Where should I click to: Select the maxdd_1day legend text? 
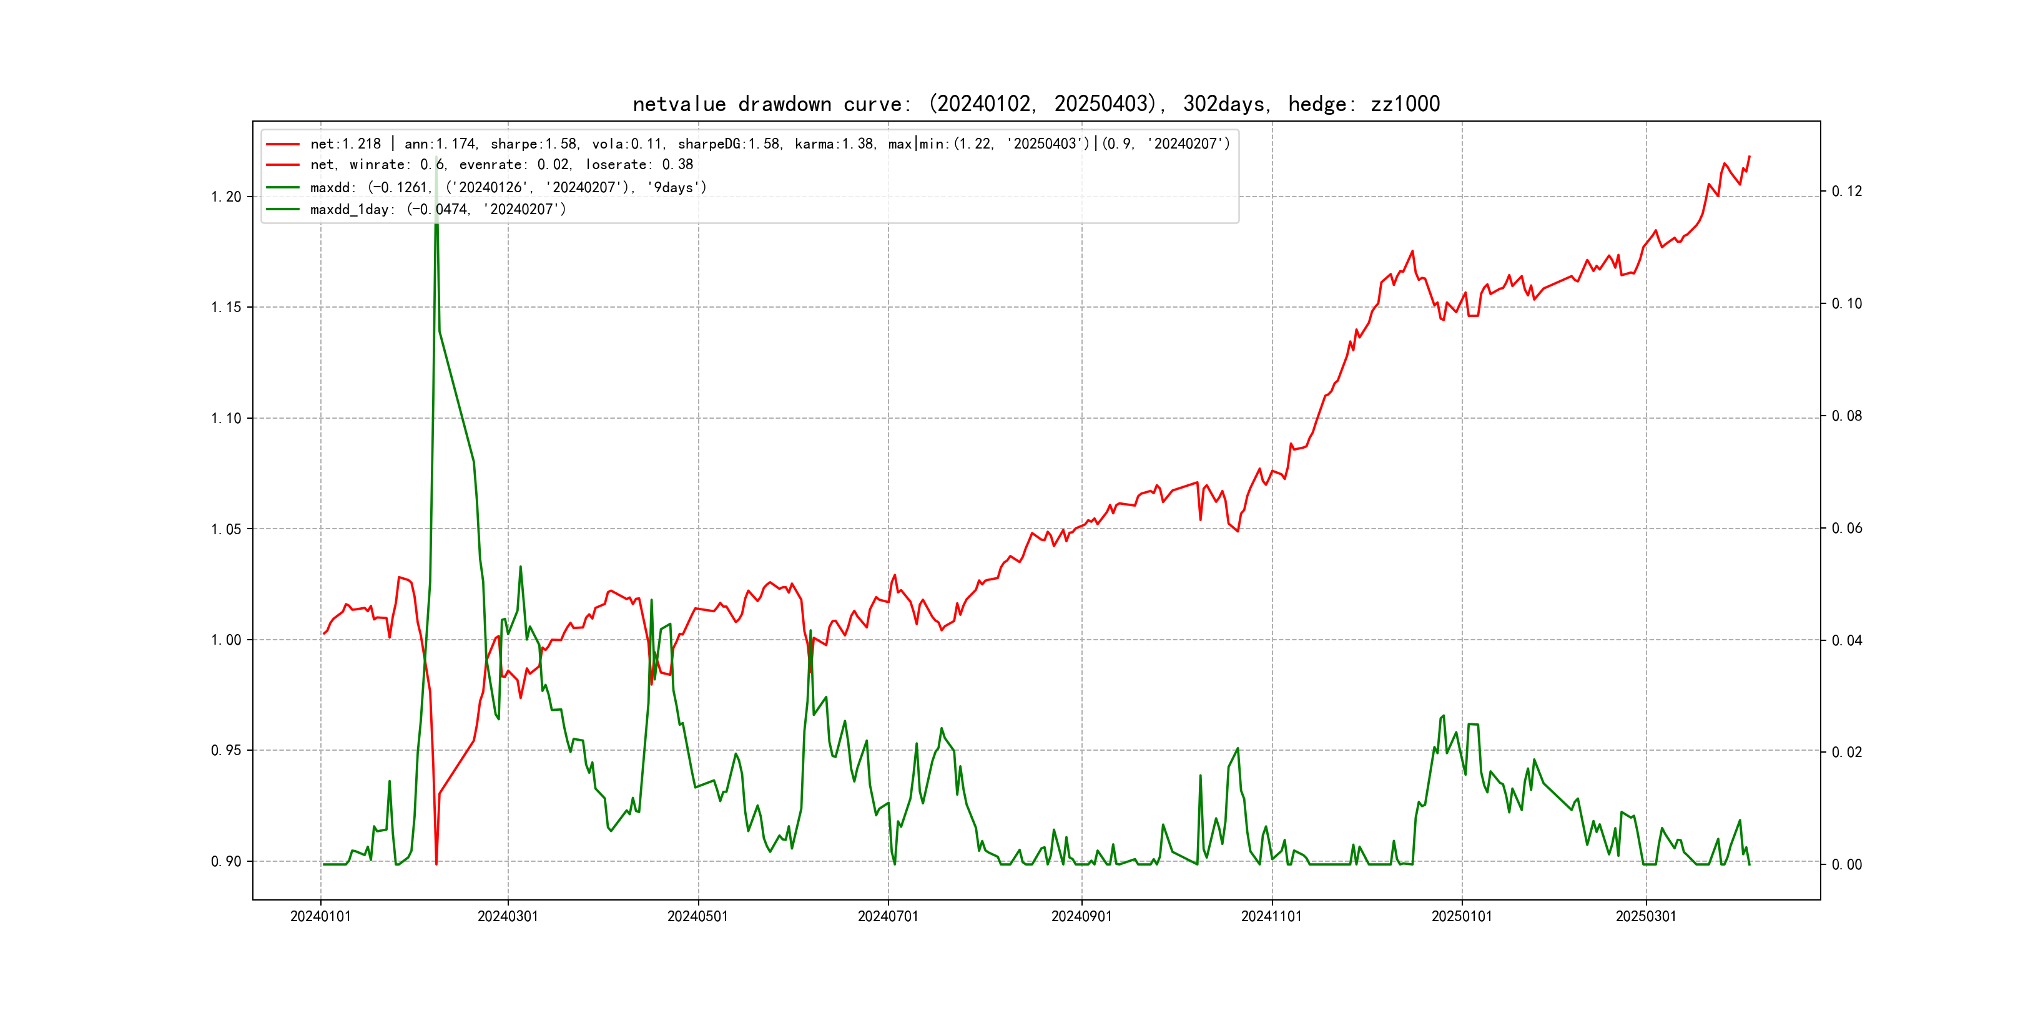438,210
